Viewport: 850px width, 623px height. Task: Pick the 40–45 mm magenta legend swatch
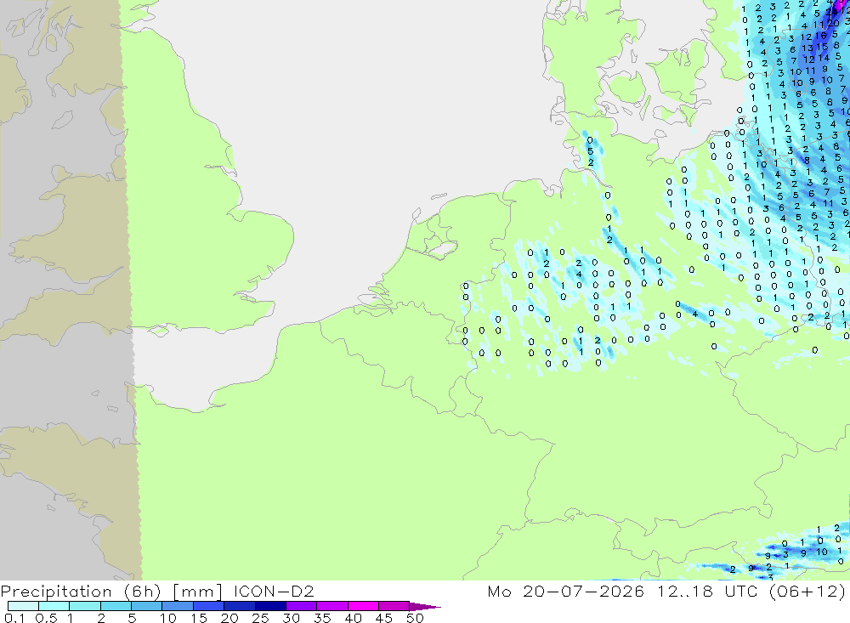pos(363,606)
